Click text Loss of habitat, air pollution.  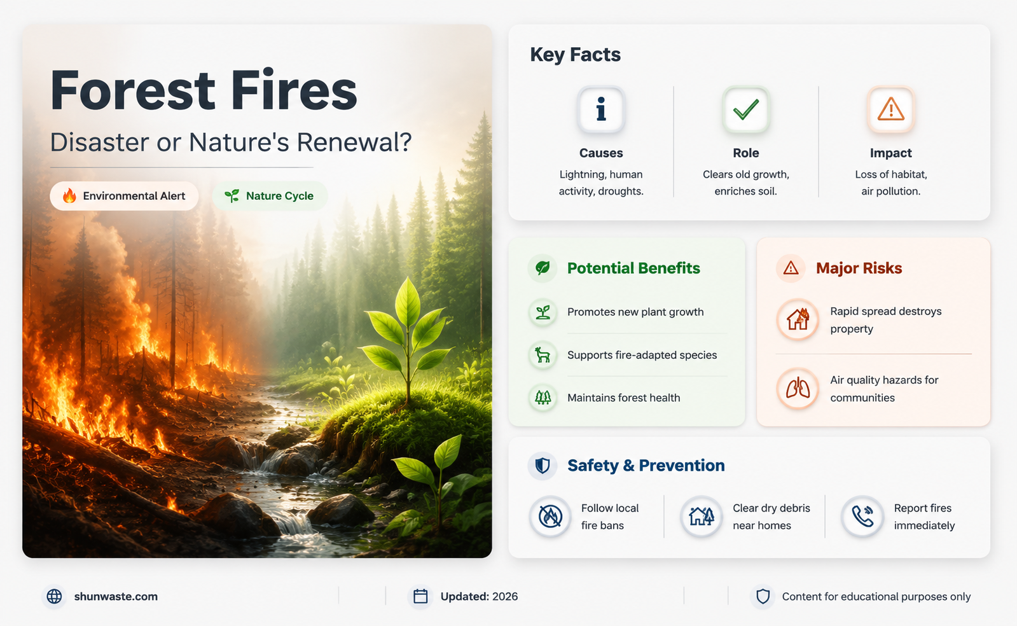click(890, 183)
